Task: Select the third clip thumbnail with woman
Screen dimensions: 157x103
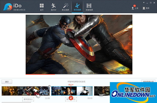Action: (102, 91)
